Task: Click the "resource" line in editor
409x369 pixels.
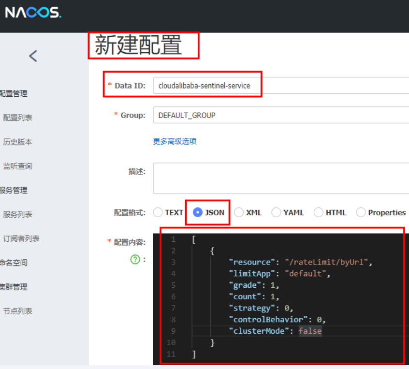Action: (300, 262)
